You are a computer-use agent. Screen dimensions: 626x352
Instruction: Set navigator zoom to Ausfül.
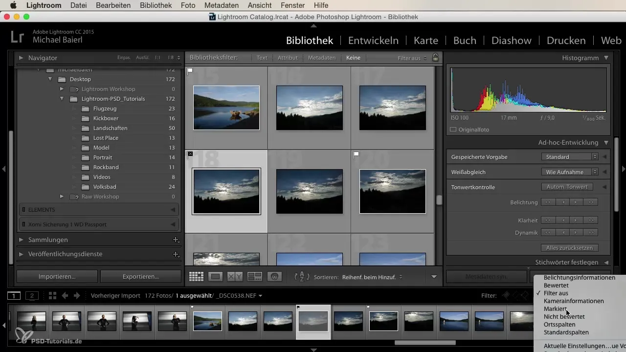pyautogui.click(x=143, y=58)
